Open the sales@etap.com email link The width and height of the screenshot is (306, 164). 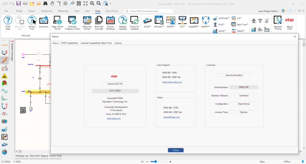[x=171, y=117]
